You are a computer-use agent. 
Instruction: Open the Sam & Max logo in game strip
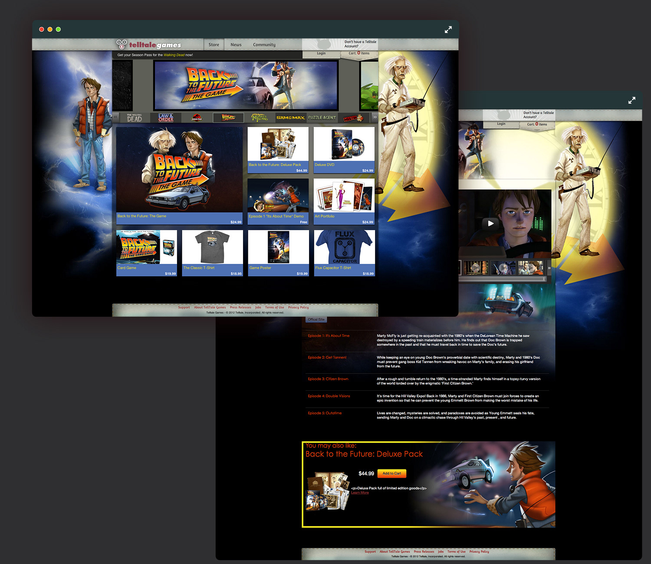tap(290, 118)
